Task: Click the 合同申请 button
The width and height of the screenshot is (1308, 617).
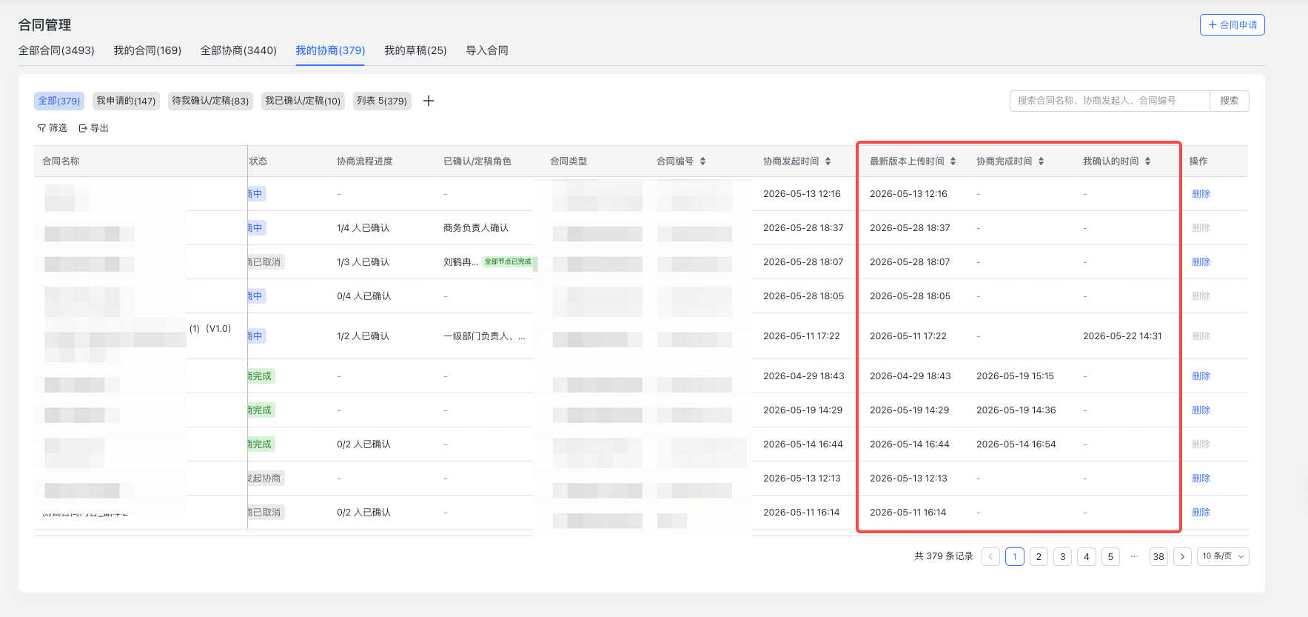Action: (x=1232, y=24)
